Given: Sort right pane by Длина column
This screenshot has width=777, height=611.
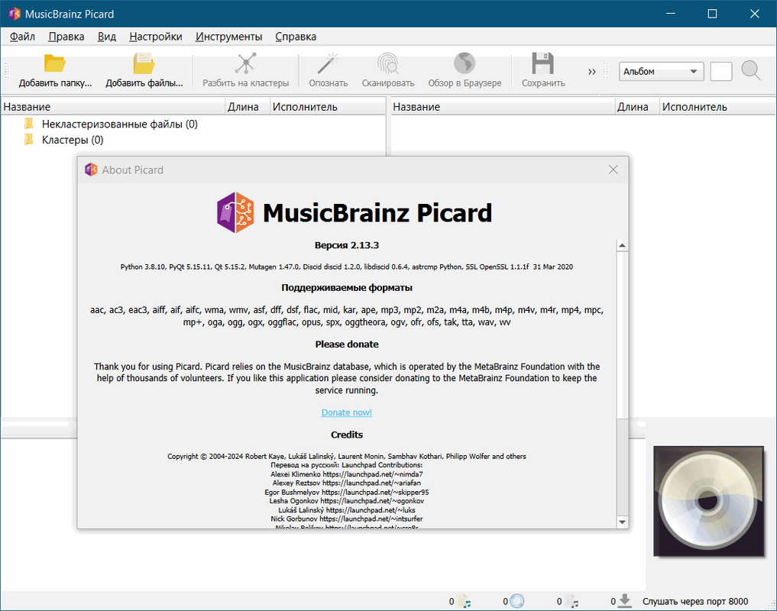Looking at the screenshot, I should coord(636,107).
